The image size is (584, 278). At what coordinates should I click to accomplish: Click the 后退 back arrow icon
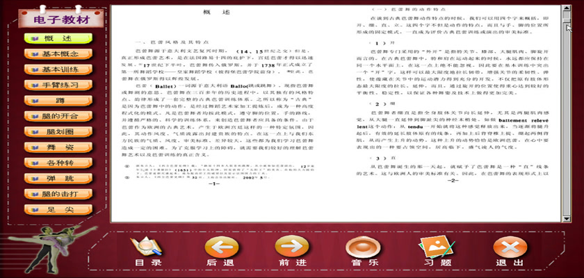(x=221, y=247)
